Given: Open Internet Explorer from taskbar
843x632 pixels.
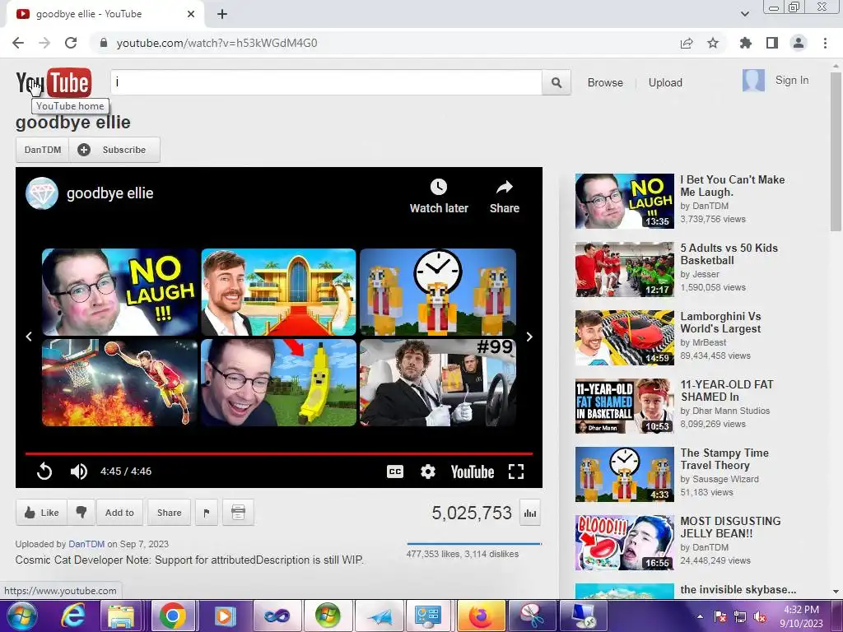Looking at the screenshot, I should [72, 616].
